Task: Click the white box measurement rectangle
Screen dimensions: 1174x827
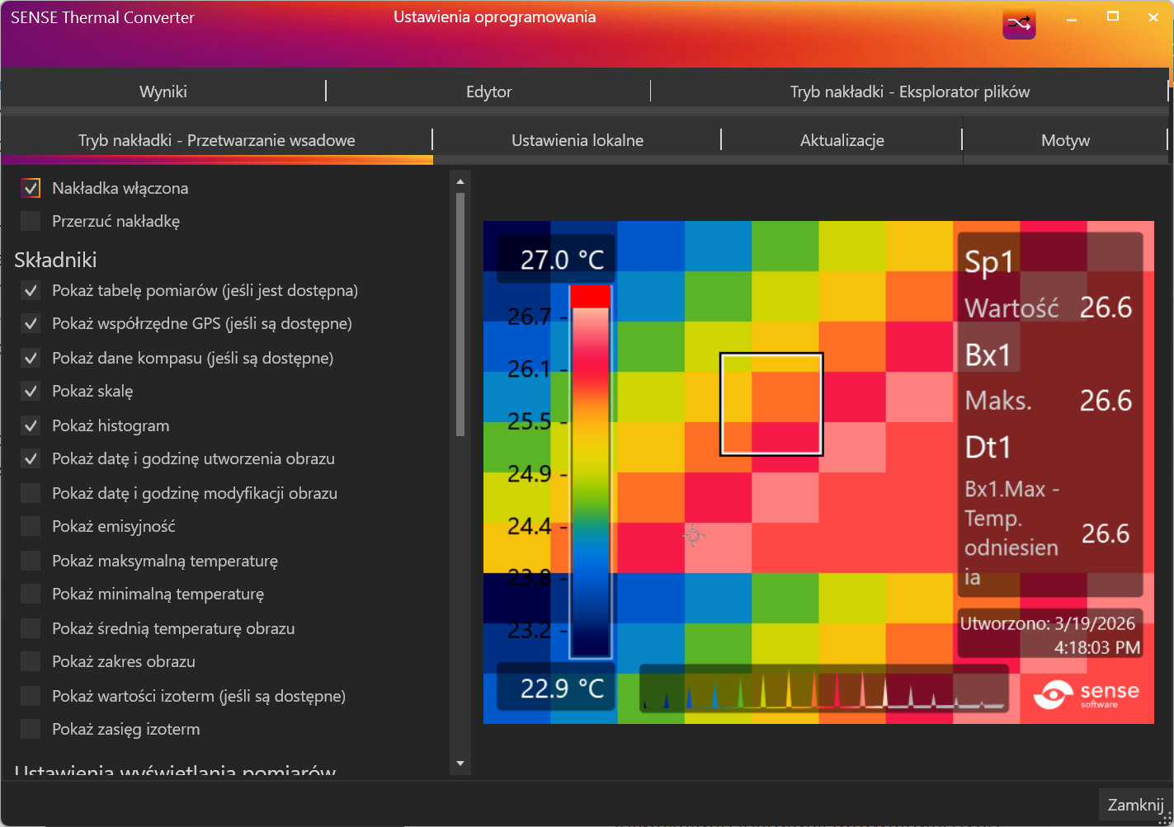Action: coord(771,404)
